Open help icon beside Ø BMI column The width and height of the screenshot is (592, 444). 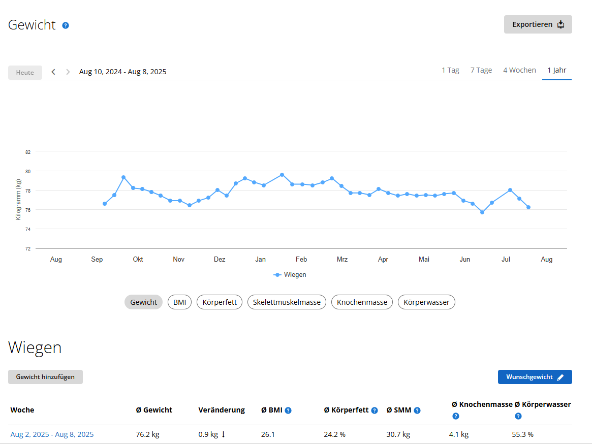coord(288,410)
